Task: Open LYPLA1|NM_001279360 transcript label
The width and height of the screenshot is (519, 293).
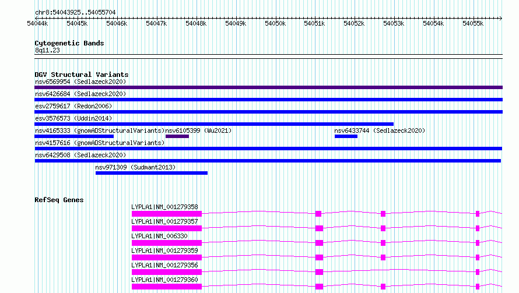Action: tap(164, 280)
